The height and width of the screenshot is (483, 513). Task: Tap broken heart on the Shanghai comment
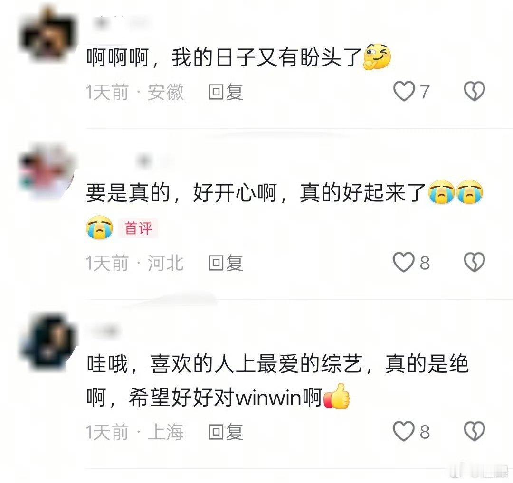[x=475, y=431]
